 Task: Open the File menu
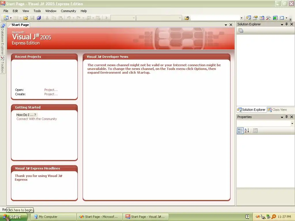tap(6, 11)
